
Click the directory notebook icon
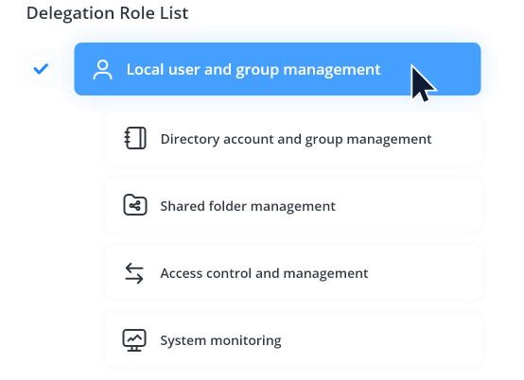coord(135,138)
